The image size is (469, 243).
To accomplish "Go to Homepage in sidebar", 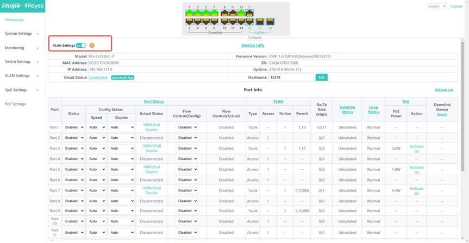I will (14, 20).
